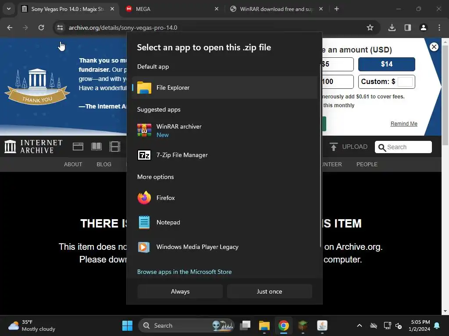This screenshot has height=336, width=449.
Task: Select the $14 donation amount
Action: (x=387, y=64)
